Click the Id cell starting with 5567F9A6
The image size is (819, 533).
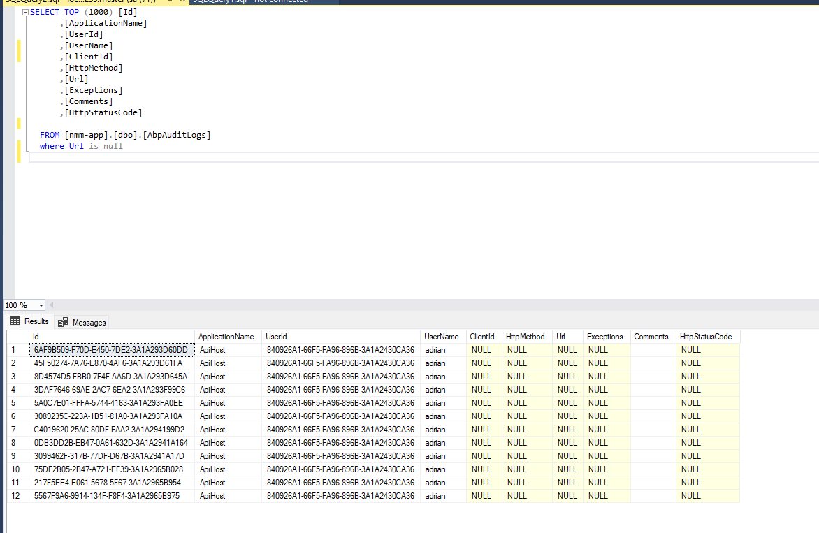(x=107, y=496)
